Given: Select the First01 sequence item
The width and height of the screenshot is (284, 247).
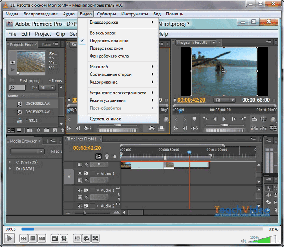Looking at the screenshot, I should 32,120.
